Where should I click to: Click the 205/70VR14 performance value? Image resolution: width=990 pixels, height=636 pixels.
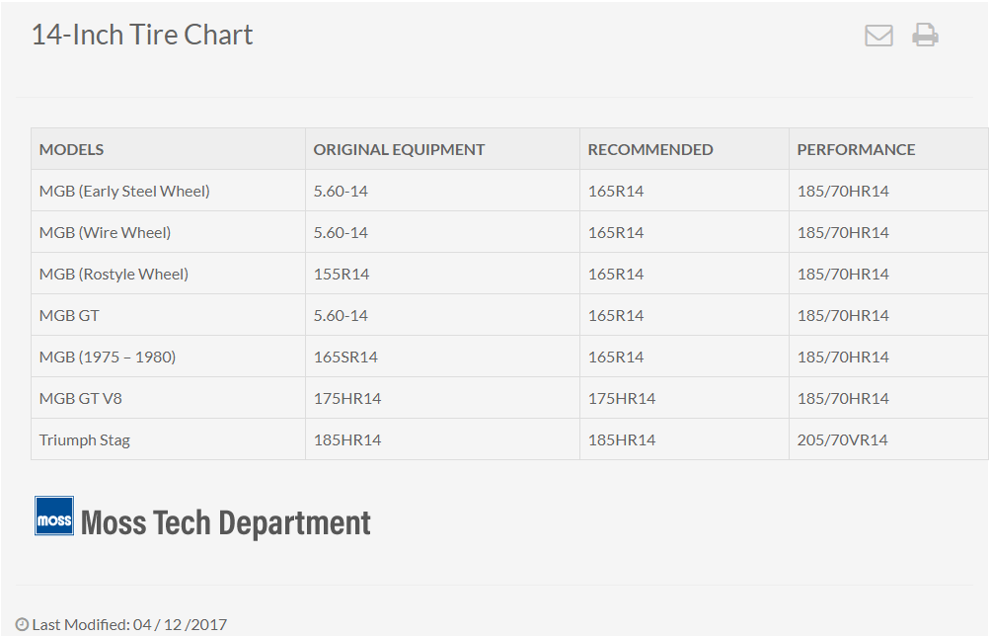coord(842,440)
